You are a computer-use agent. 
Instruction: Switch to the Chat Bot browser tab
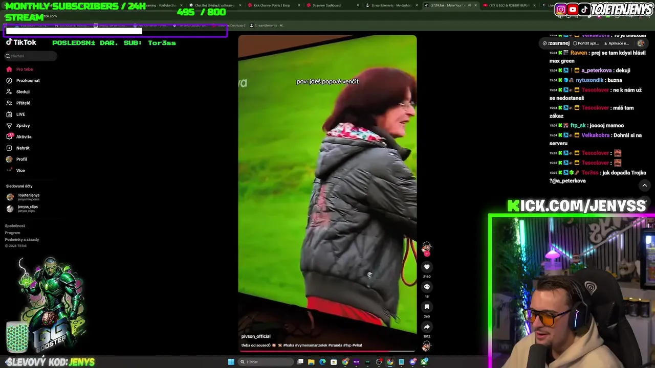pyautogui.click(x=213, y=5)
